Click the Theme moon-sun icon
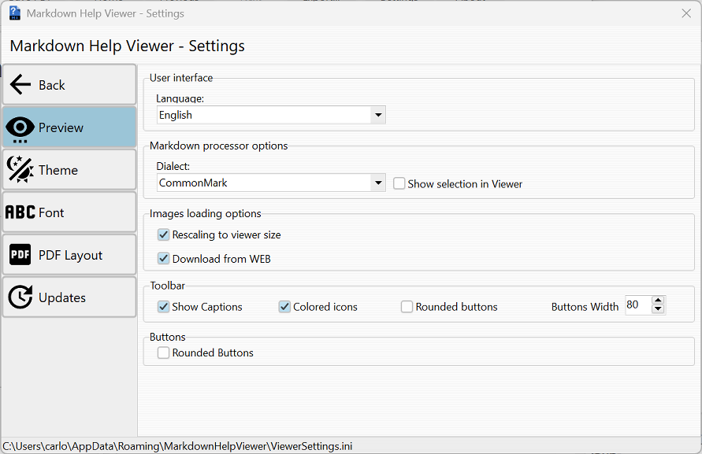 tap(20, 169)
